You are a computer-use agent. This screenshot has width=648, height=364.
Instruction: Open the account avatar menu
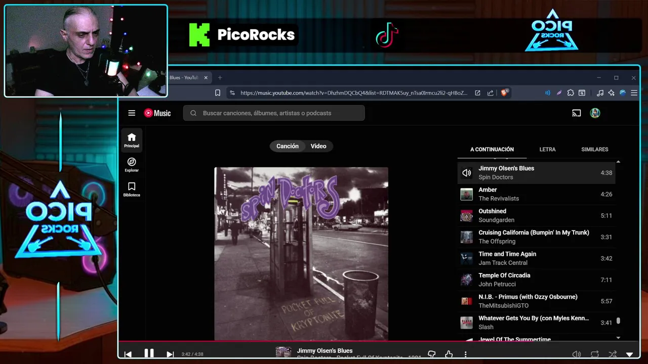[595, 113]
